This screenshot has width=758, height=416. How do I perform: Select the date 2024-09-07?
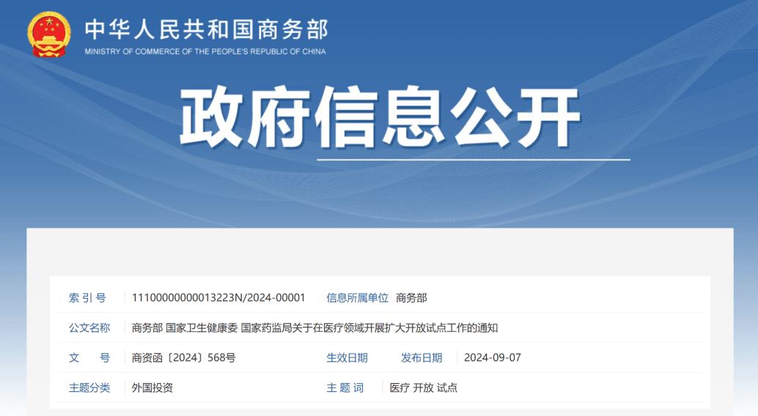pyautogui.click(x=493, y=357)
